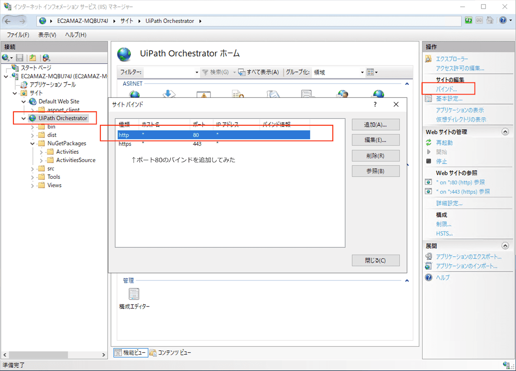The height and width of the screenshot is (371, 516).
Task: Click the 再起動 restart icon
Action: [429, 142]
